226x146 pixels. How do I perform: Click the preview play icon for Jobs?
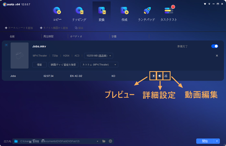(153, 76)
